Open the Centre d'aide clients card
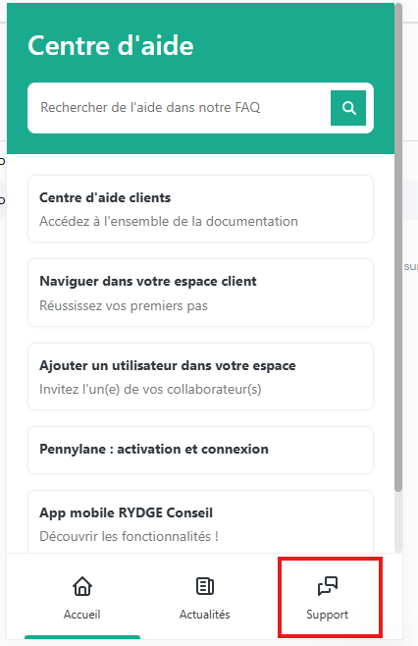The width and height of the screenshot is (418, 646). [x=200, y=209]
